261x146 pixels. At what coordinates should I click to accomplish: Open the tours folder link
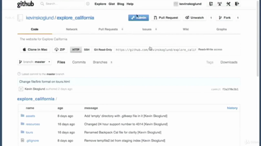click(29, 133)
